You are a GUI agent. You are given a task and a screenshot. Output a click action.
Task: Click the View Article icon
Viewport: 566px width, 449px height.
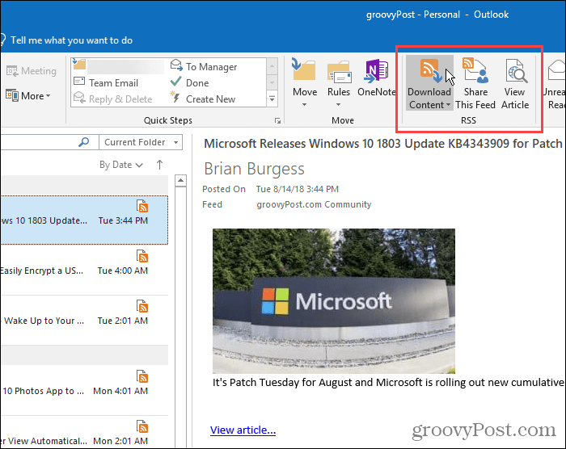[x=516, y=70]
